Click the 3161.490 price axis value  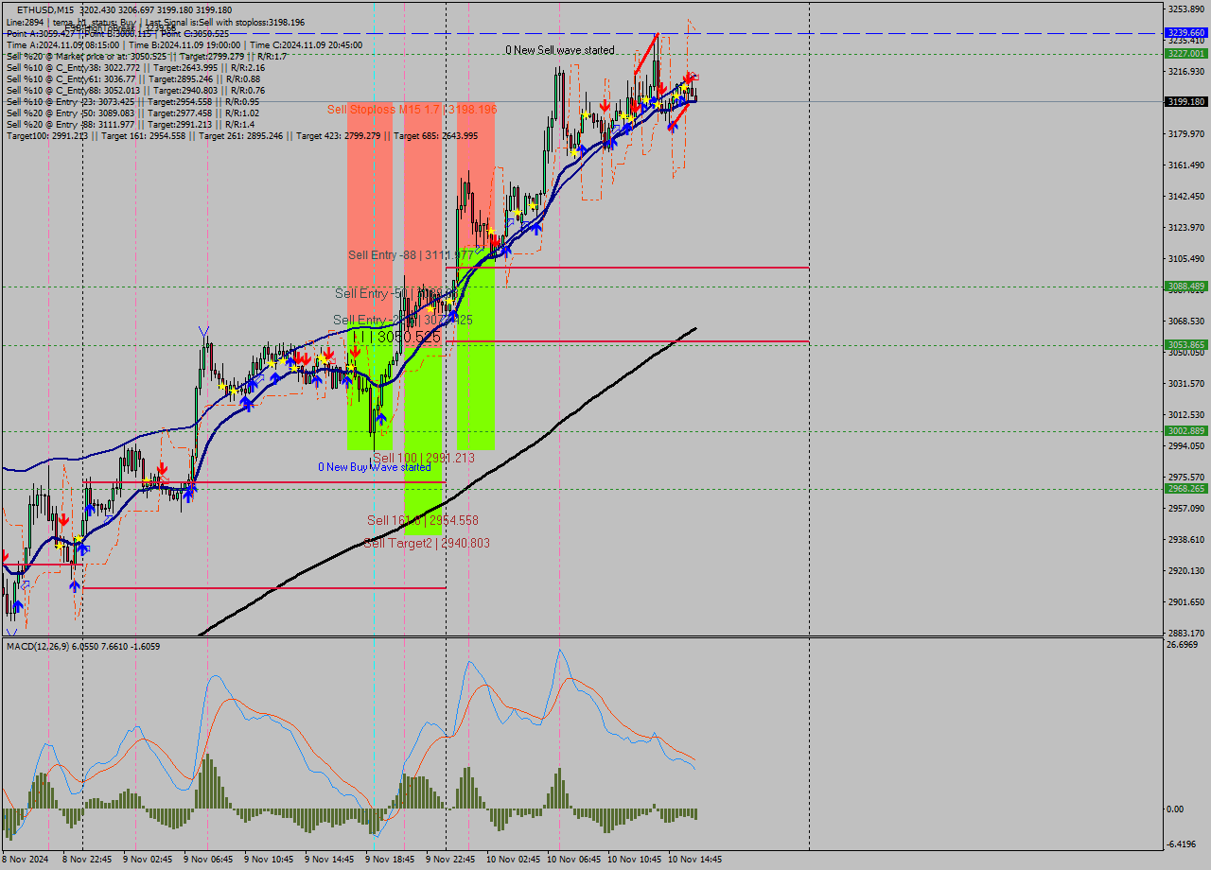point(1186,165)
